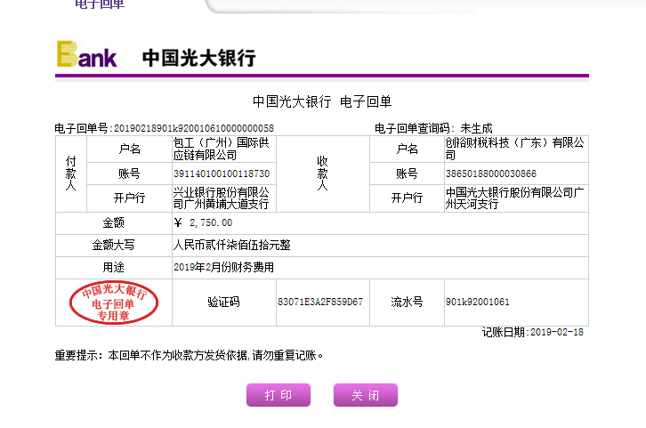Click the 金额 row label
646x428 pixels.
[113, 222]
